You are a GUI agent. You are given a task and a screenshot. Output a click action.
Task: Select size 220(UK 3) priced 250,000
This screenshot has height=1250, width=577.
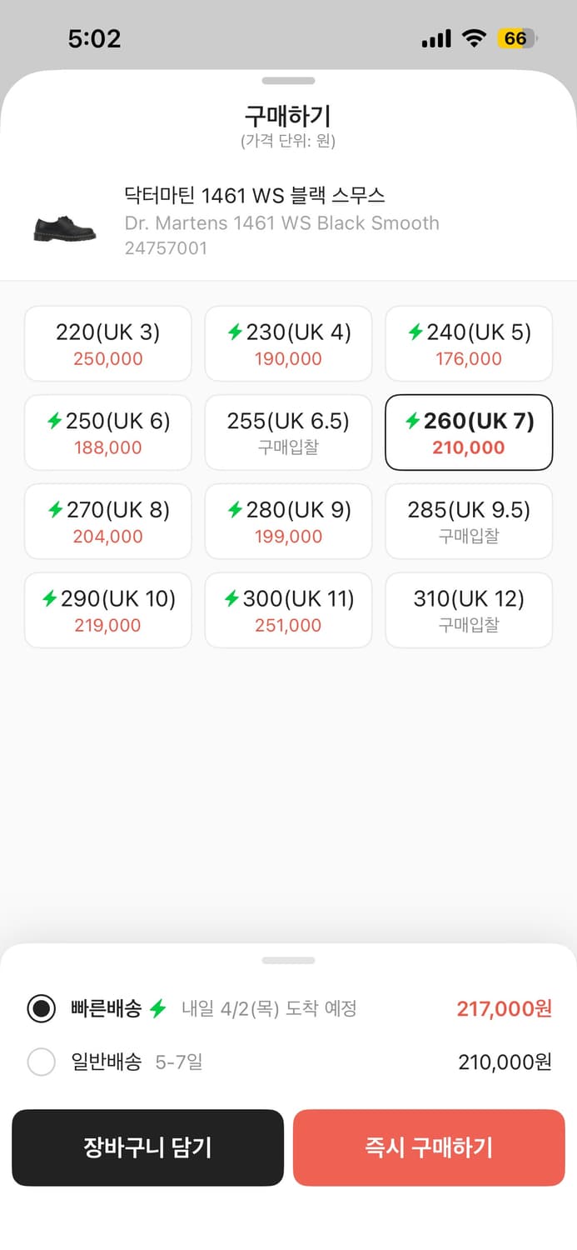tap(107, 343)
